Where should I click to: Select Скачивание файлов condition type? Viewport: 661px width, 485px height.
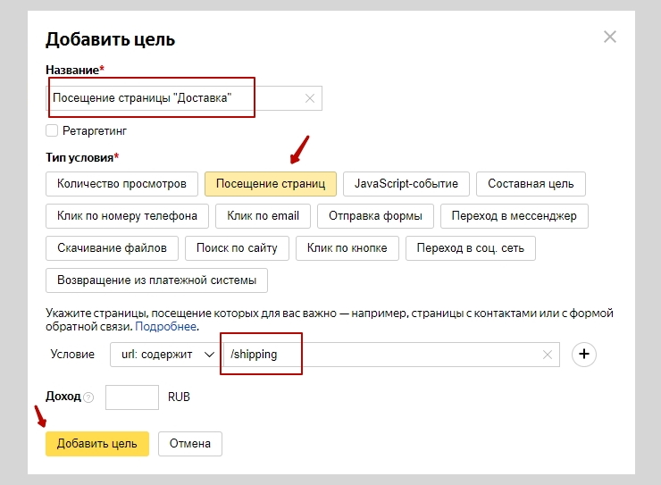[x=112, y=248]
